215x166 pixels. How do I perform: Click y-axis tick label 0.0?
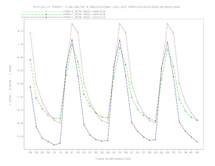20,71
